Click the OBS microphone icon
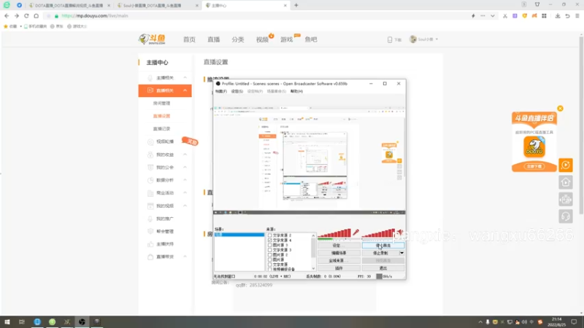Image resolution: width=584 pixels, height=328 pixels. tap(356, 233)
